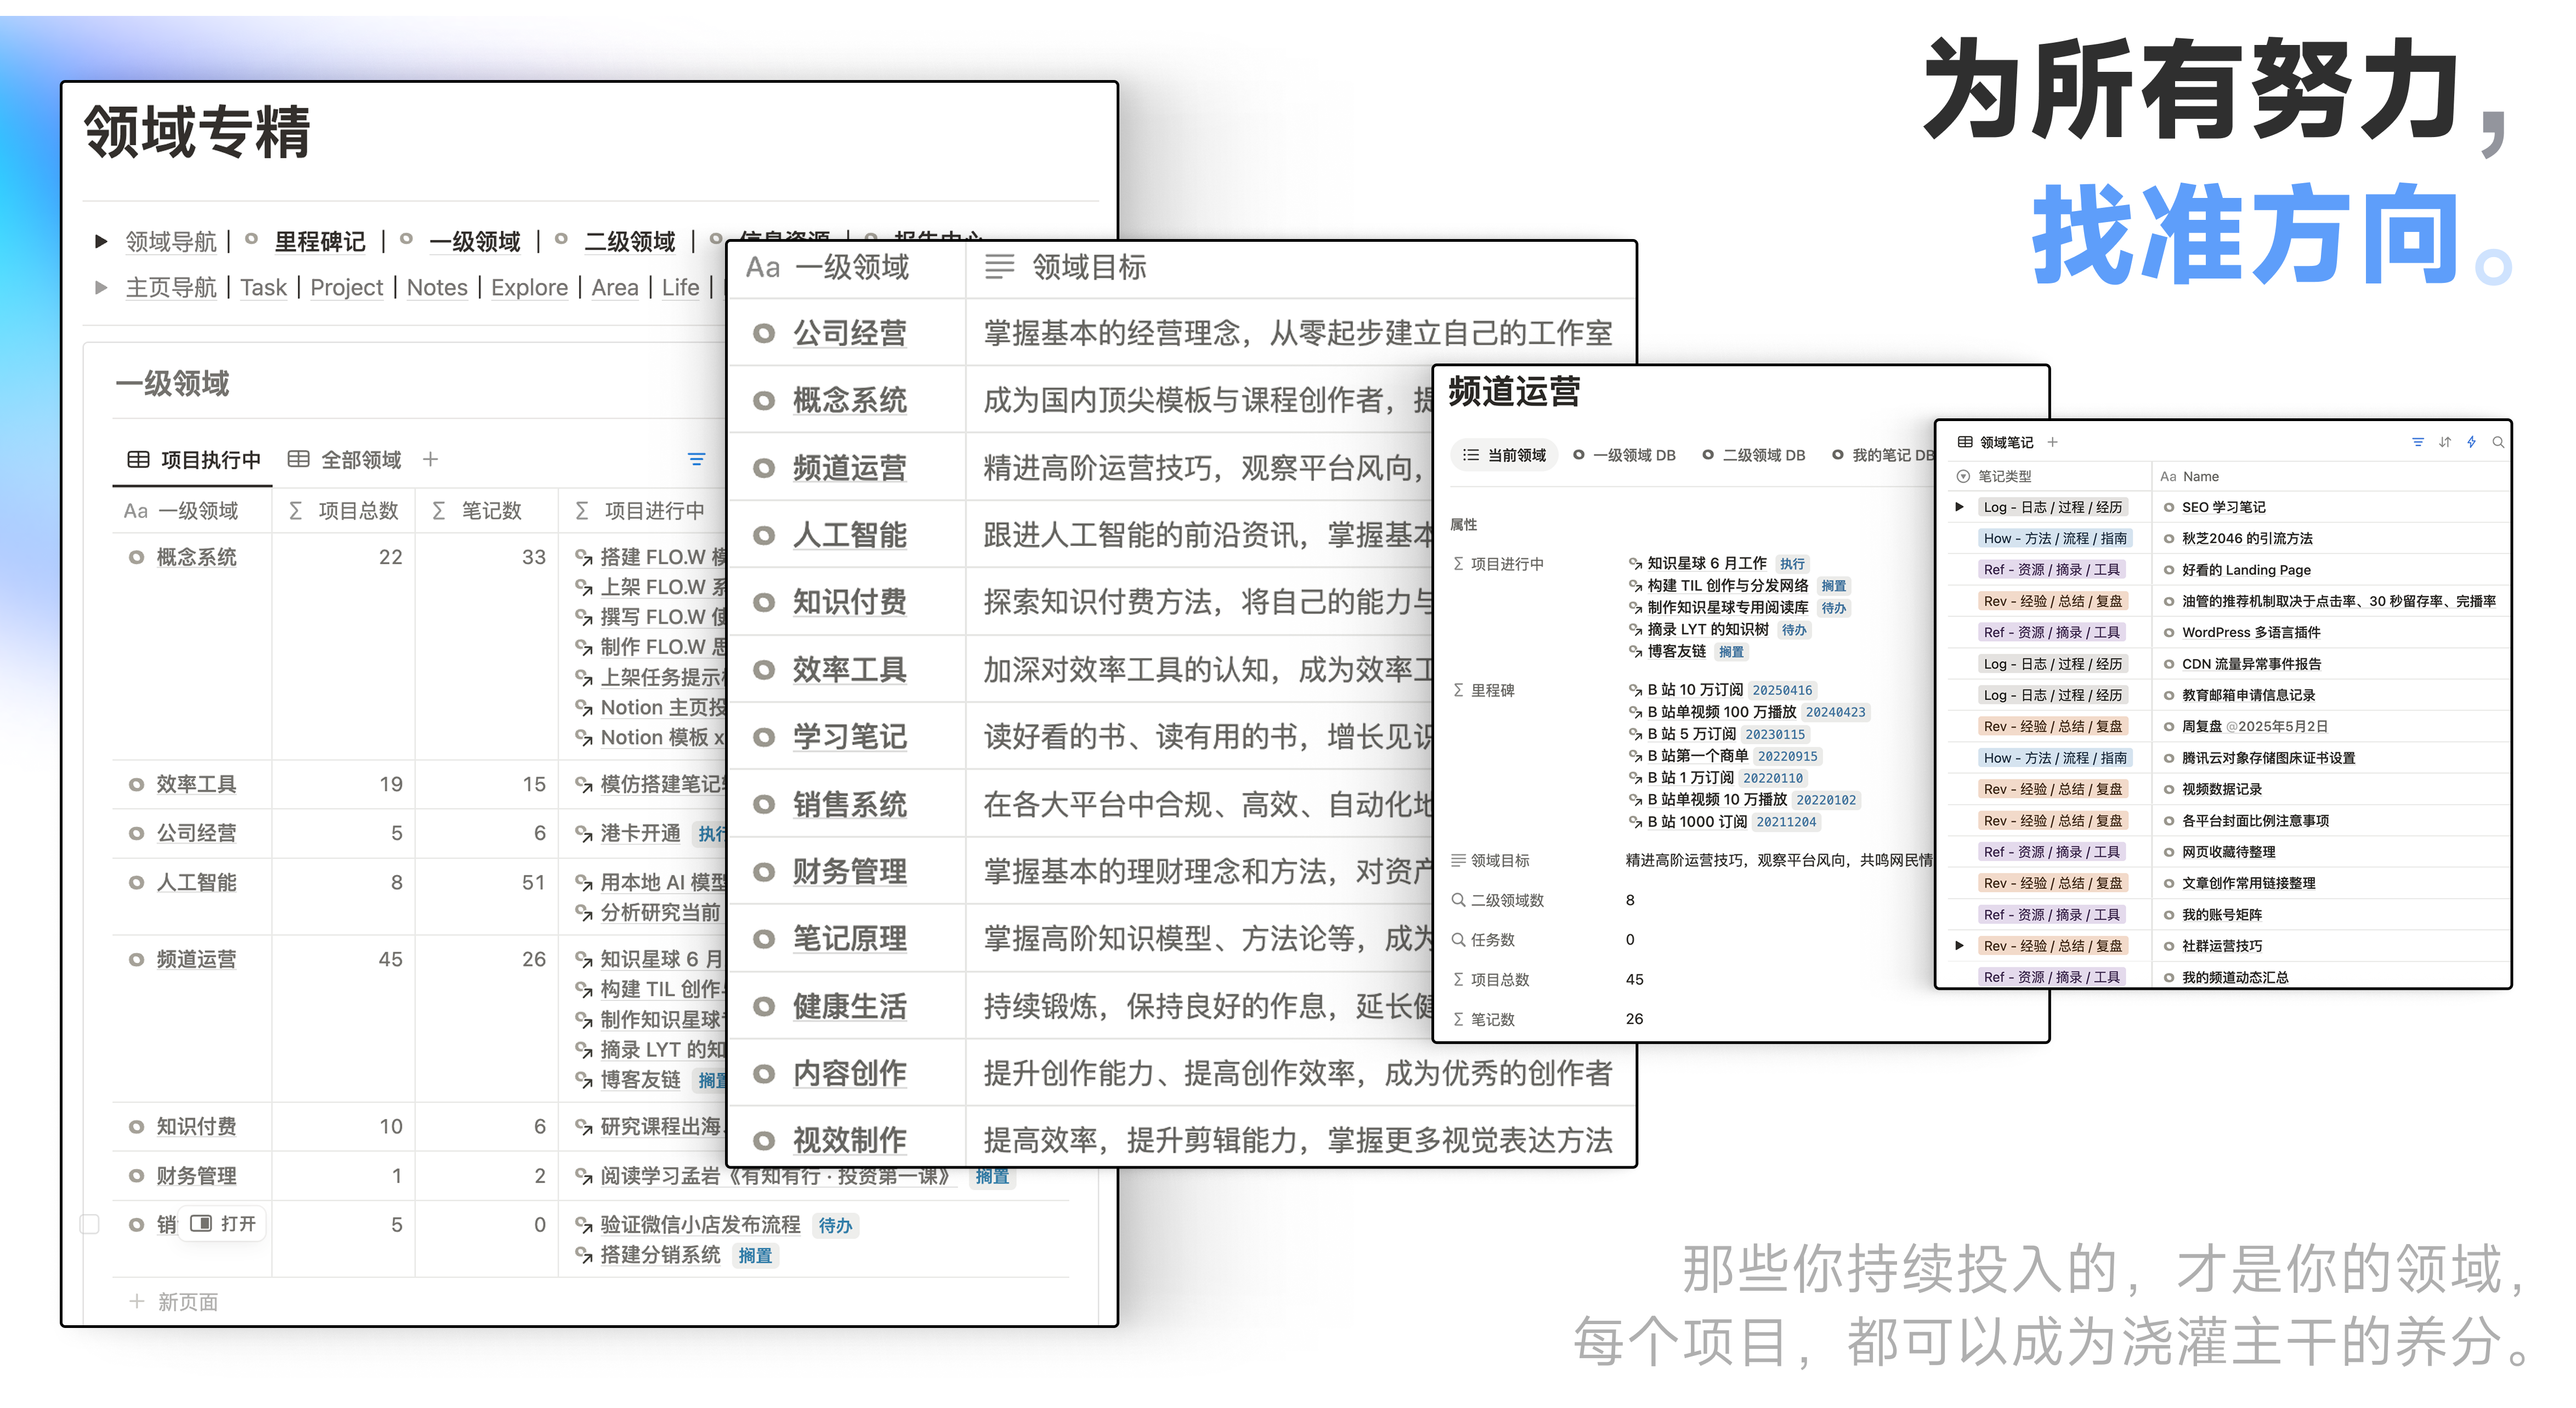Viewport: 2576px width, 1408px height.
Task: Select the 领域笔记 view tab
Action: pos(1995,442)
